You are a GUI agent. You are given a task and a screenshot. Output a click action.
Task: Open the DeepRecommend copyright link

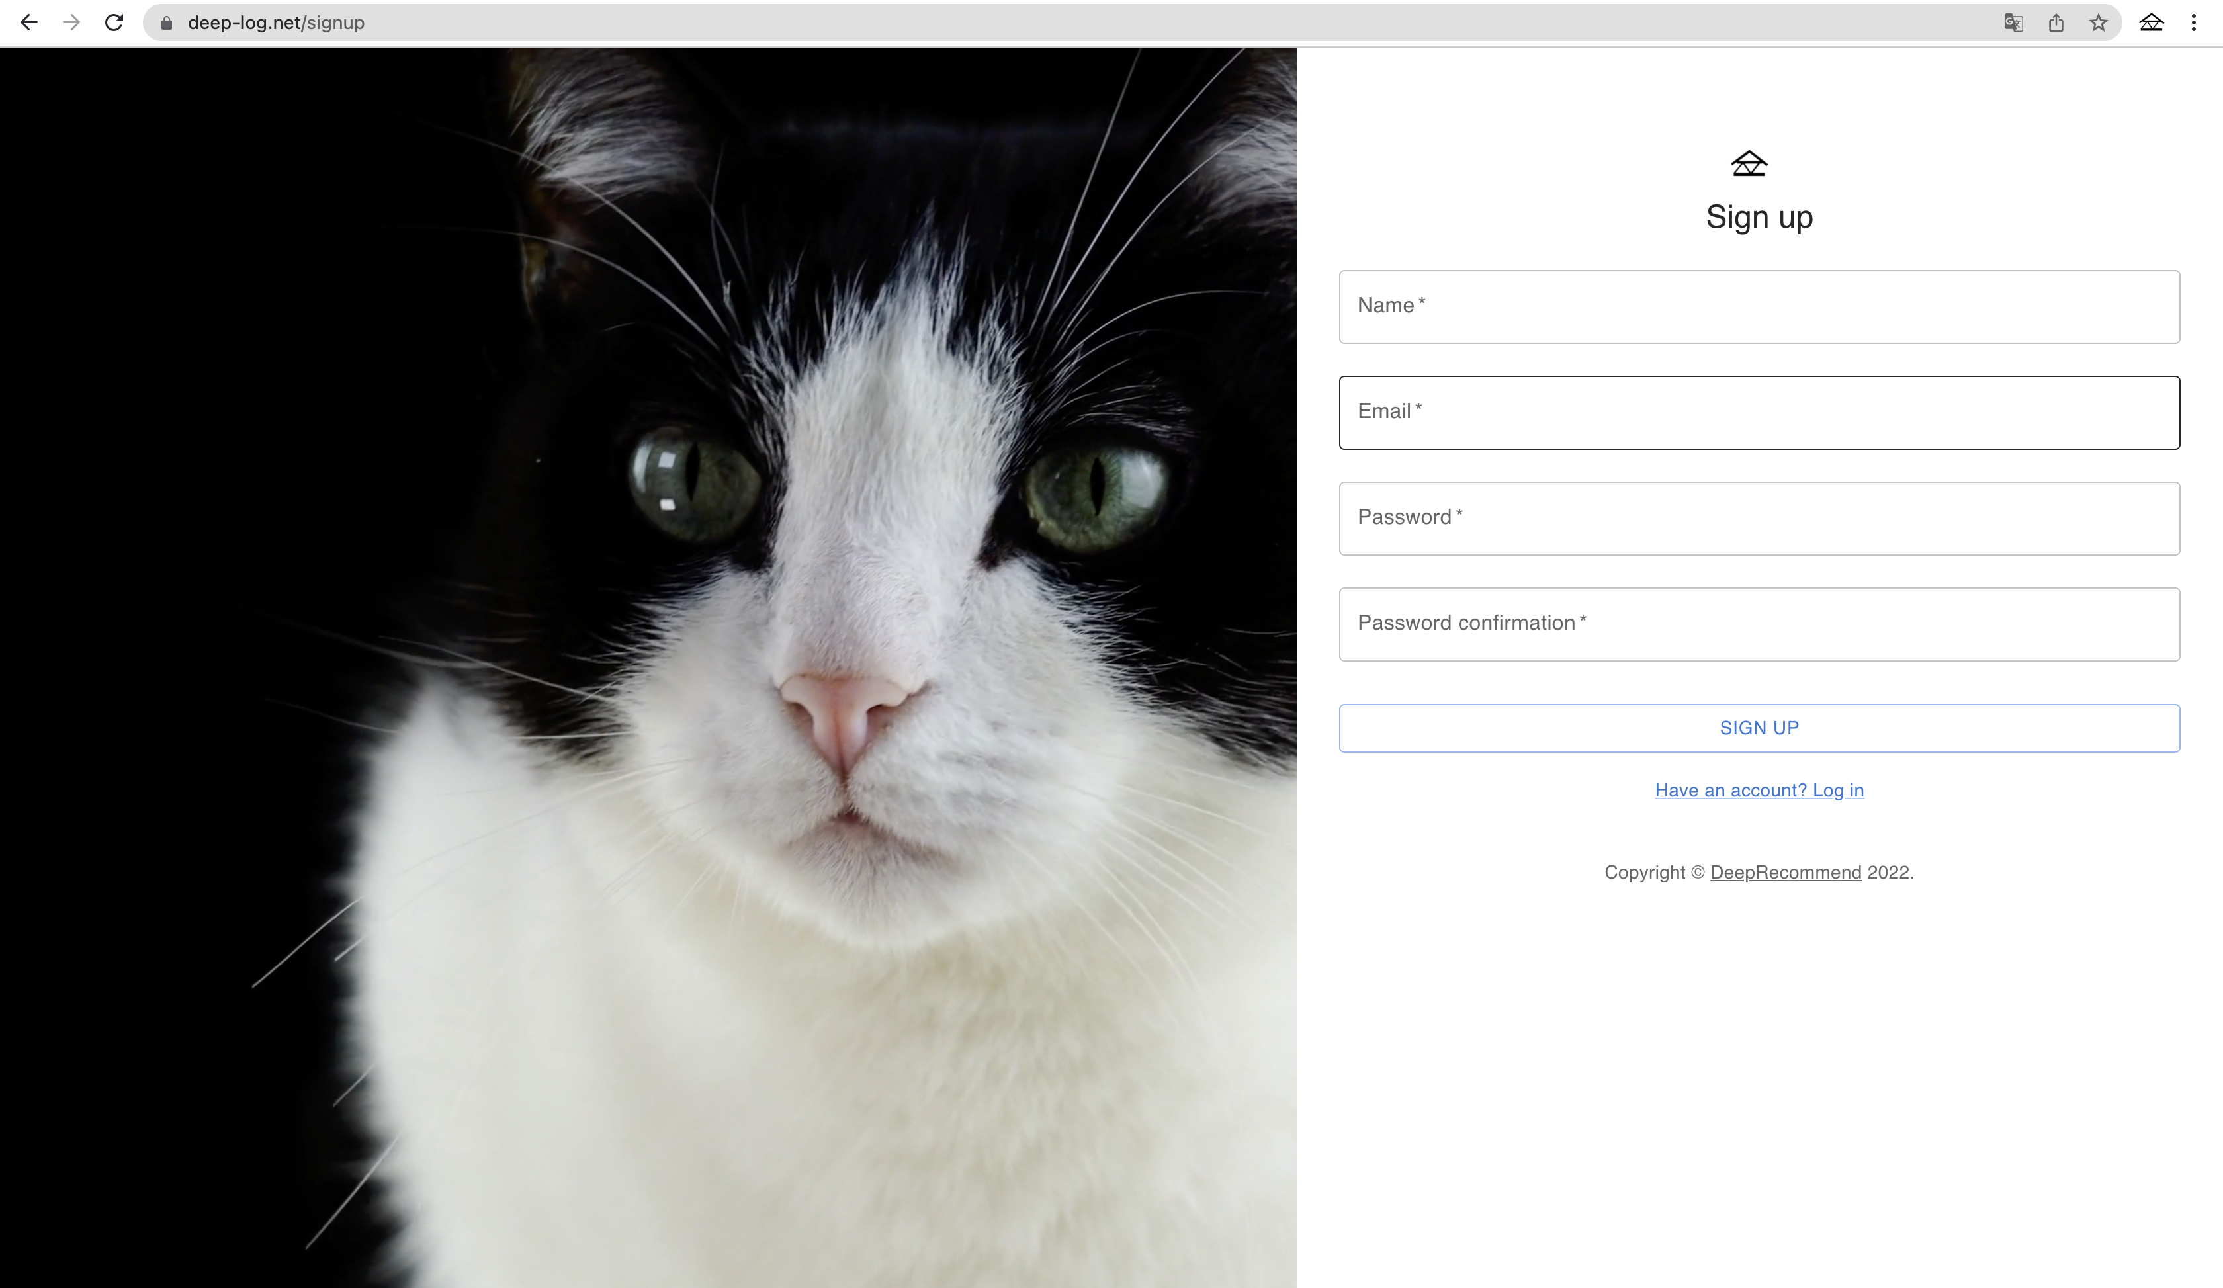click(x=1786, y=873)
